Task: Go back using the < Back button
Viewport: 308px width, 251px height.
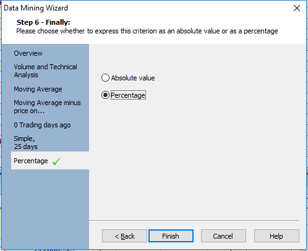Action: [124, 236]
